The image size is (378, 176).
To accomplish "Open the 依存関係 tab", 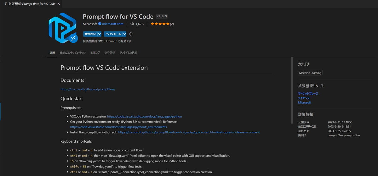I will coord(110,52).
